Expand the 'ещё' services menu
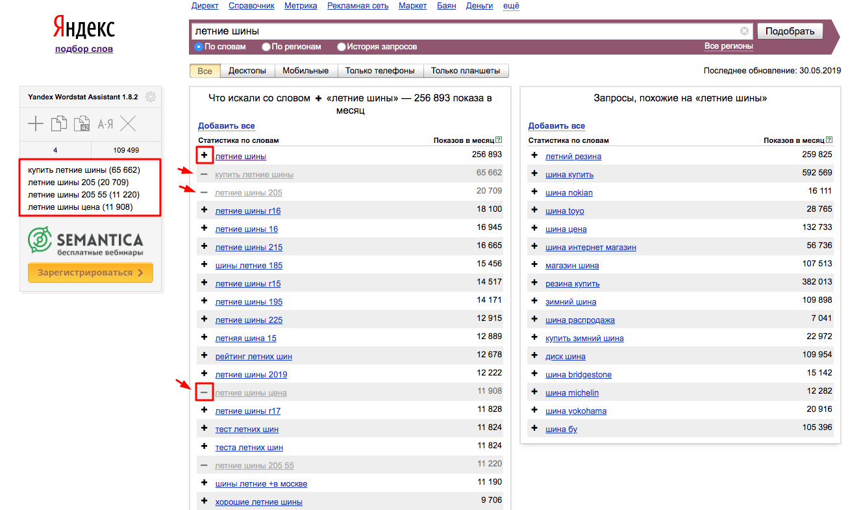The image size is (861, 510). (x=512, y=6)
